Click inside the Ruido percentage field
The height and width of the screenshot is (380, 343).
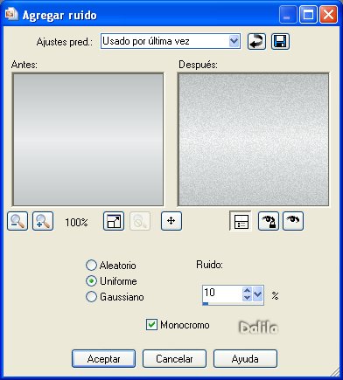pyautogui.click(x=222, y=294)
